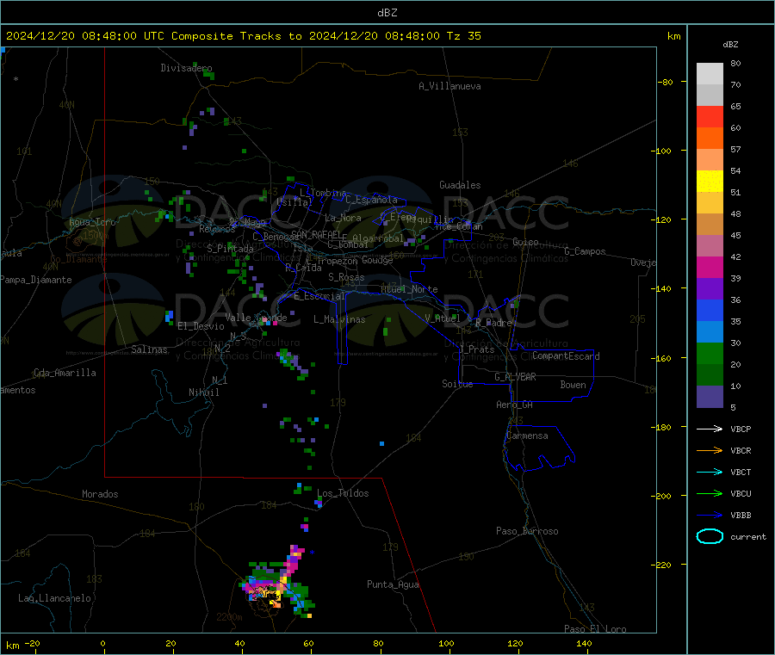Image resolution: width=775 pixels, height=655 pixels.
Task: Click the orange VBCR arrow legend icon
Action: coord(710,450)
